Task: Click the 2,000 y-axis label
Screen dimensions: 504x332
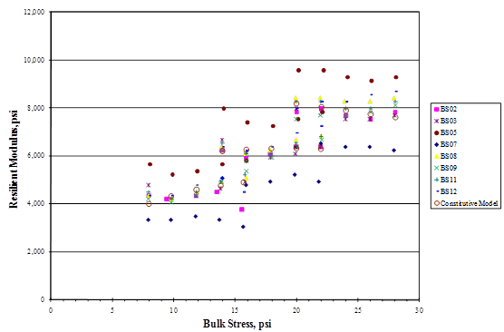Action: pyautogui.click(x=36, y=251)
